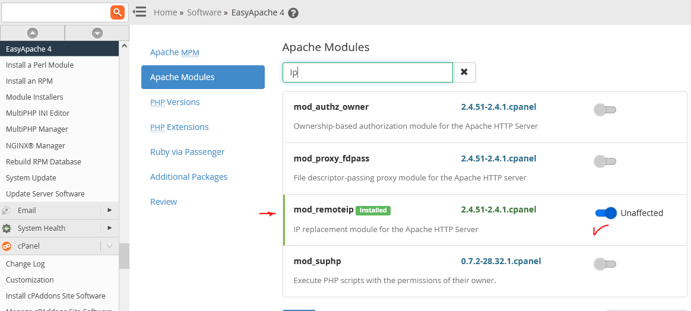Toggle the sidebar collapse menu icon
Viewport: 691px width, 311px height.
(140, 12)
